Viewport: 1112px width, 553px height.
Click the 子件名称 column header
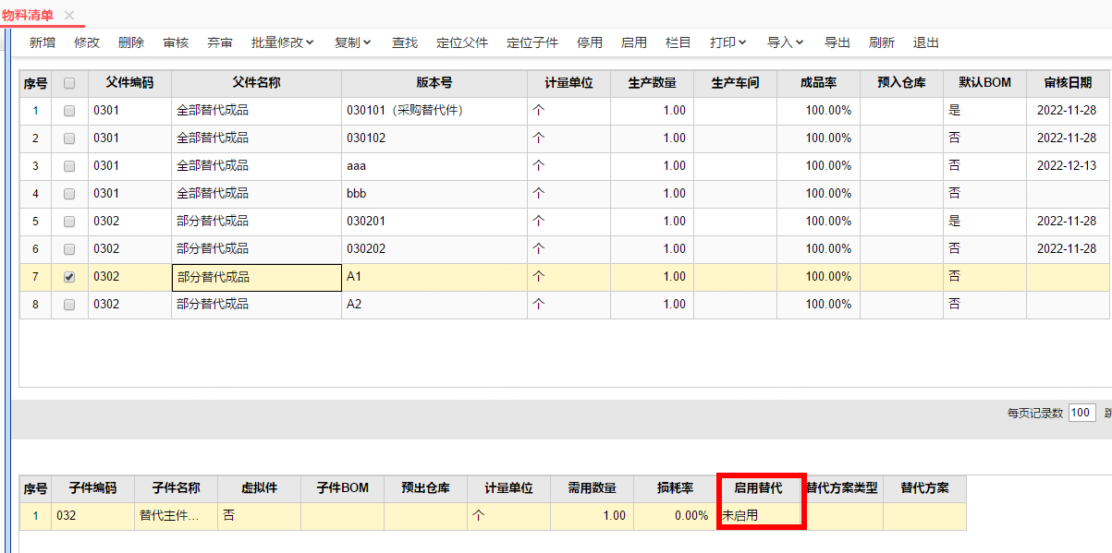pos(176,488)
